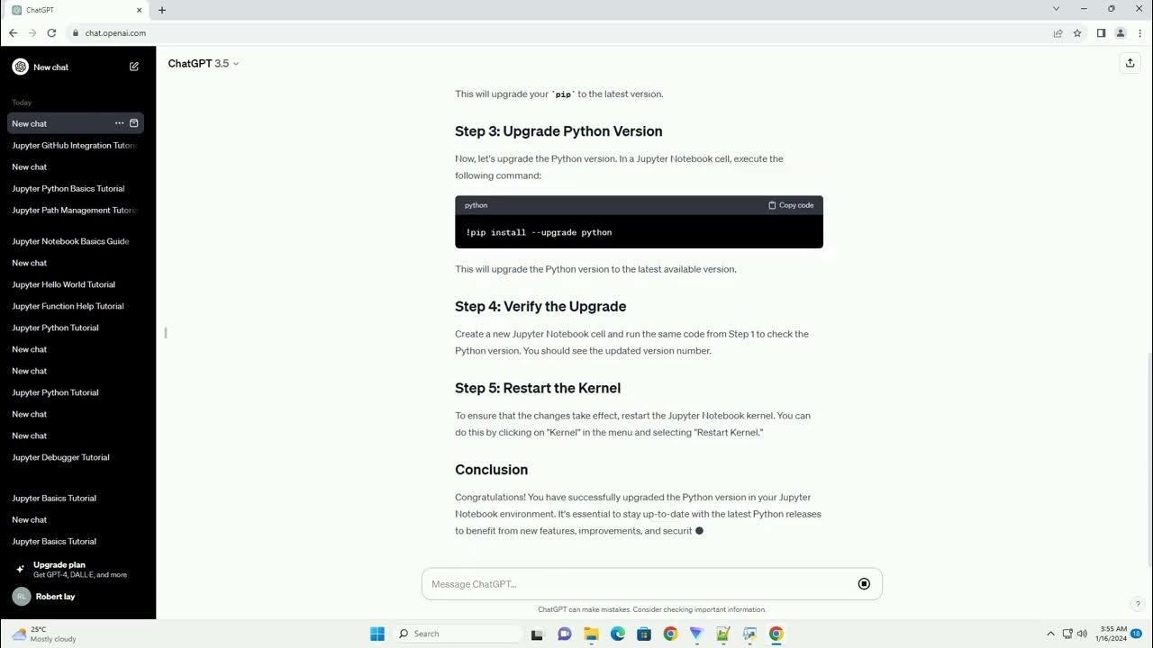Launch Microsoft Edge from the taskbar

[618, 634]
